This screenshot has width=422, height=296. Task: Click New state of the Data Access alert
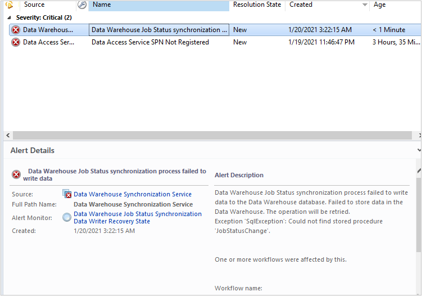tap(240, 42)
